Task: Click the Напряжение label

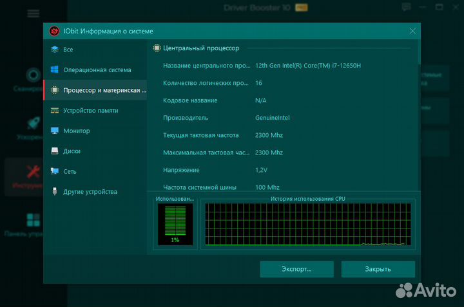Action: [181, 170]
